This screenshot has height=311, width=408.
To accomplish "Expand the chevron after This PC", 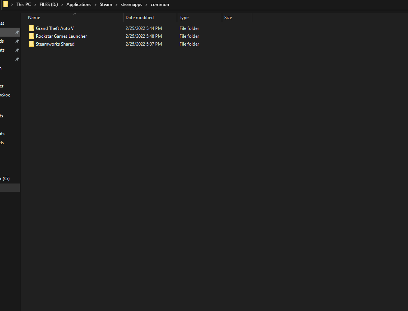I will click(x=35, y=5).
